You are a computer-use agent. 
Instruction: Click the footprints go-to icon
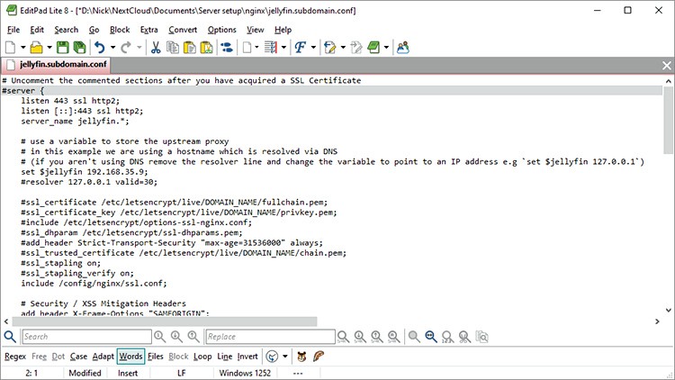[227, 48]
